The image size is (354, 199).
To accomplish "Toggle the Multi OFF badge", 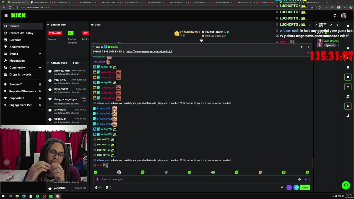I will pos(85,33).
